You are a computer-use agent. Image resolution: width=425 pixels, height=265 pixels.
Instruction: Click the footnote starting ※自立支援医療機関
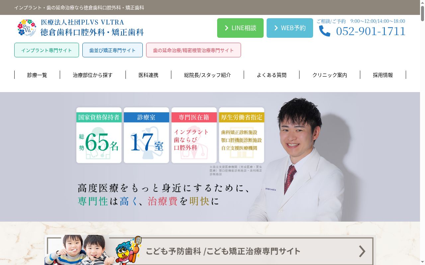(x=236, y=170)
